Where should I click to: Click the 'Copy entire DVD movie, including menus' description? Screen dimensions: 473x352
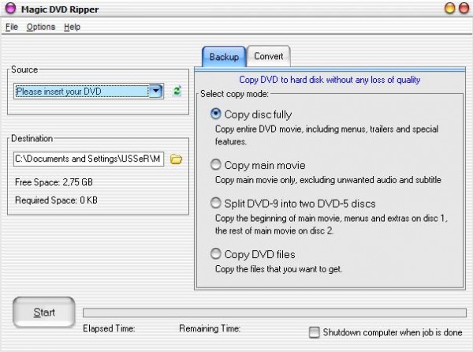coord(326,135)
